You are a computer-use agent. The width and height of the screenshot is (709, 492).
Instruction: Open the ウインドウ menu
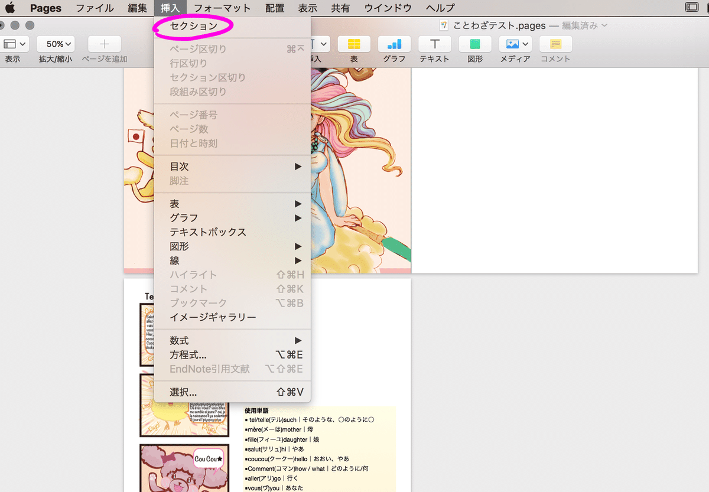[388, 8]
